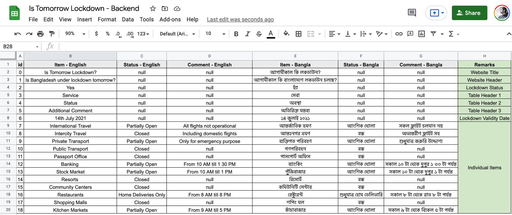
Task: Insert comment icon in toolbar
Action: (x=410, y=34)
